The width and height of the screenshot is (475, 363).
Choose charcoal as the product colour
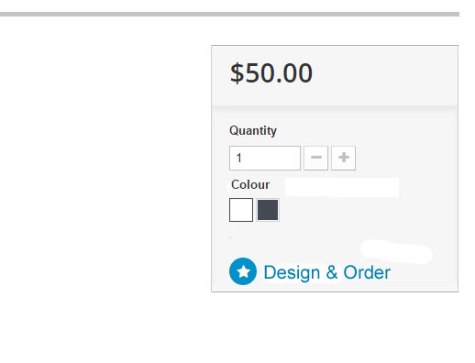(268, 210)
